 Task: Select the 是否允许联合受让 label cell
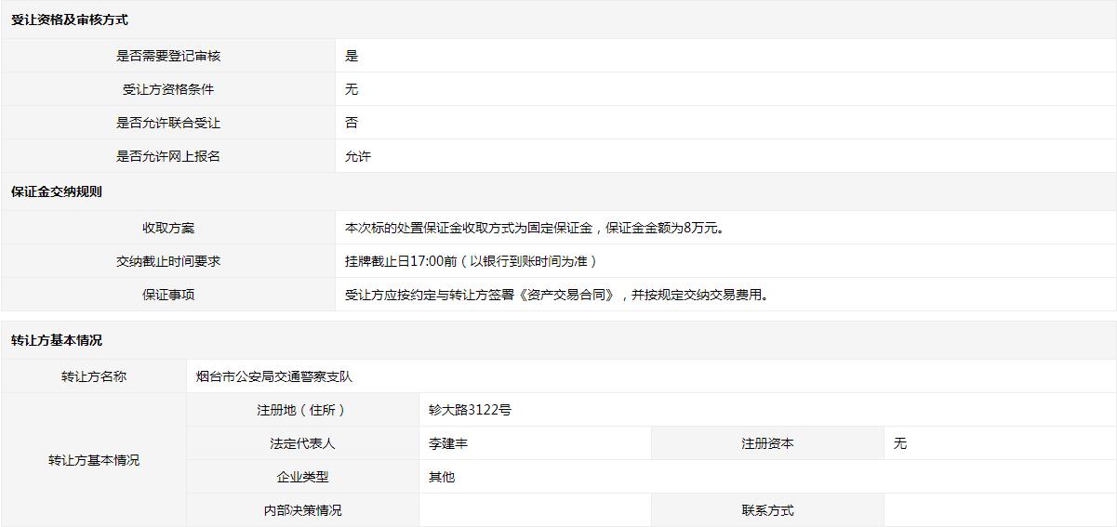168,123
